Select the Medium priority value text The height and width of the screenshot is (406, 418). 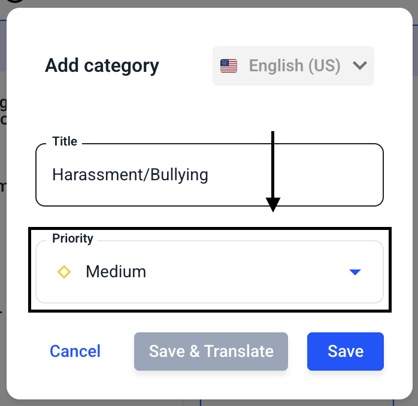pyautogui.click(x=116, y=272)
